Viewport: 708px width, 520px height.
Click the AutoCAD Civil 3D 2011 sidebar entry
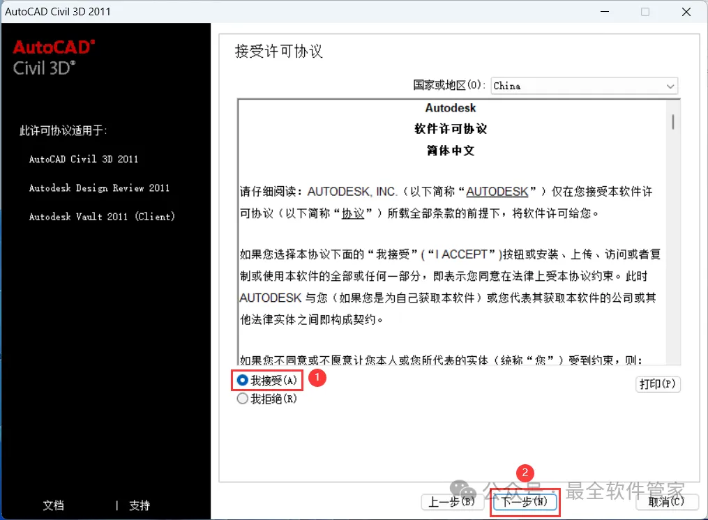pyautogui.click(x=84, y=159)
